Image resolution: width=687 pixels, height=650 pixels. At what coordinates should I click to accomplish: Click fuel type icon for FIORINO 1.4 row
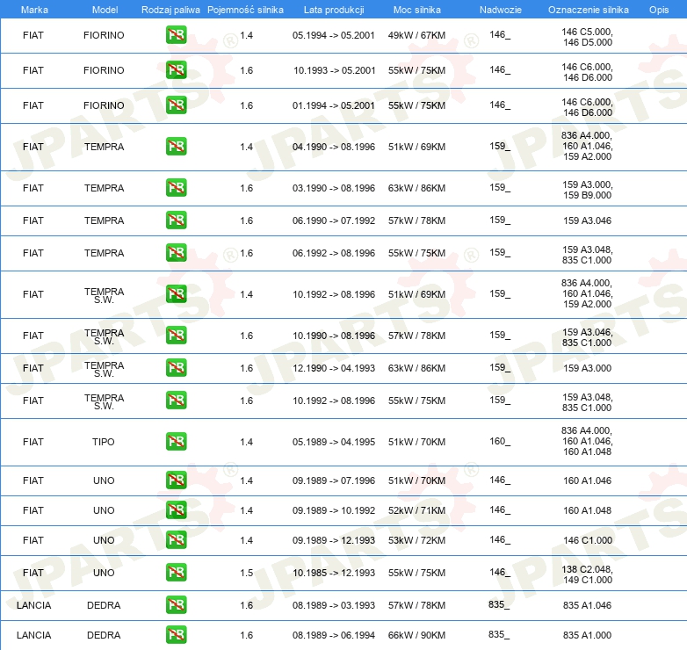(176, 35)
